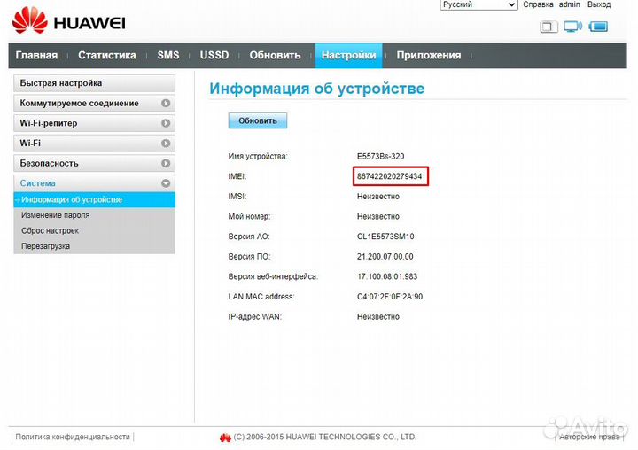This screenshot has height=450, width=638.
Task: Select the IMEI value 867422020279434
Action: [390, 176]
